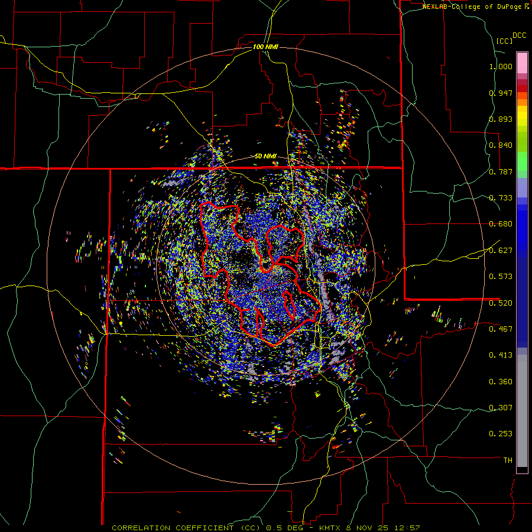
Task: Click the 1.000 value on the color scale
Action: [x=501, y=66]
